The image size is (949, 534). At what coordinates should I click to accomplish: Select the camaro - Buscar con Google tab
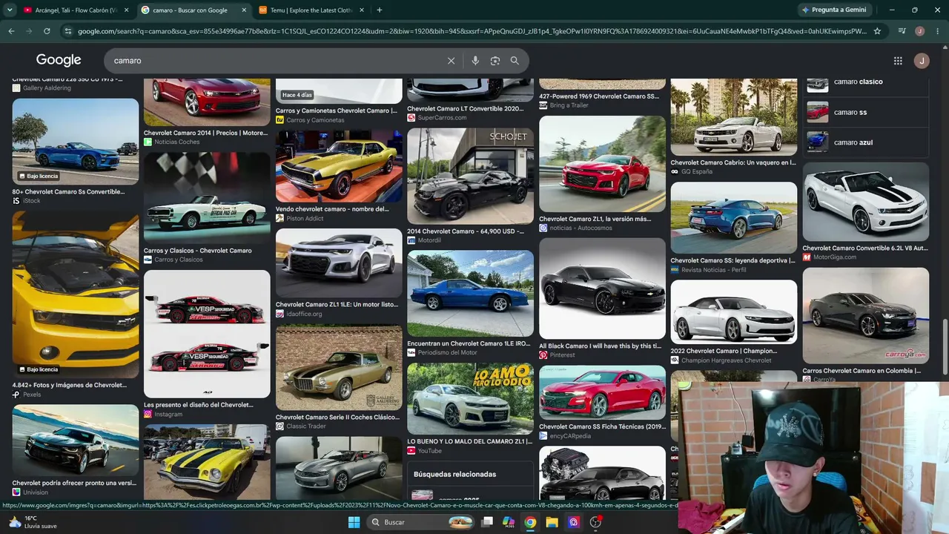pos(194,10)
